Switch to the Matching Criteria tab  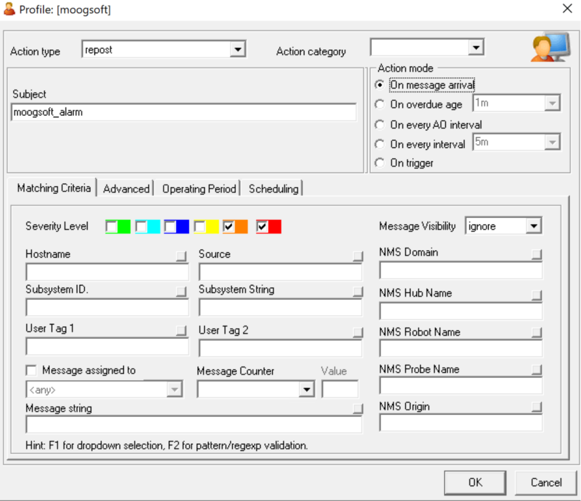click(53, 188)
